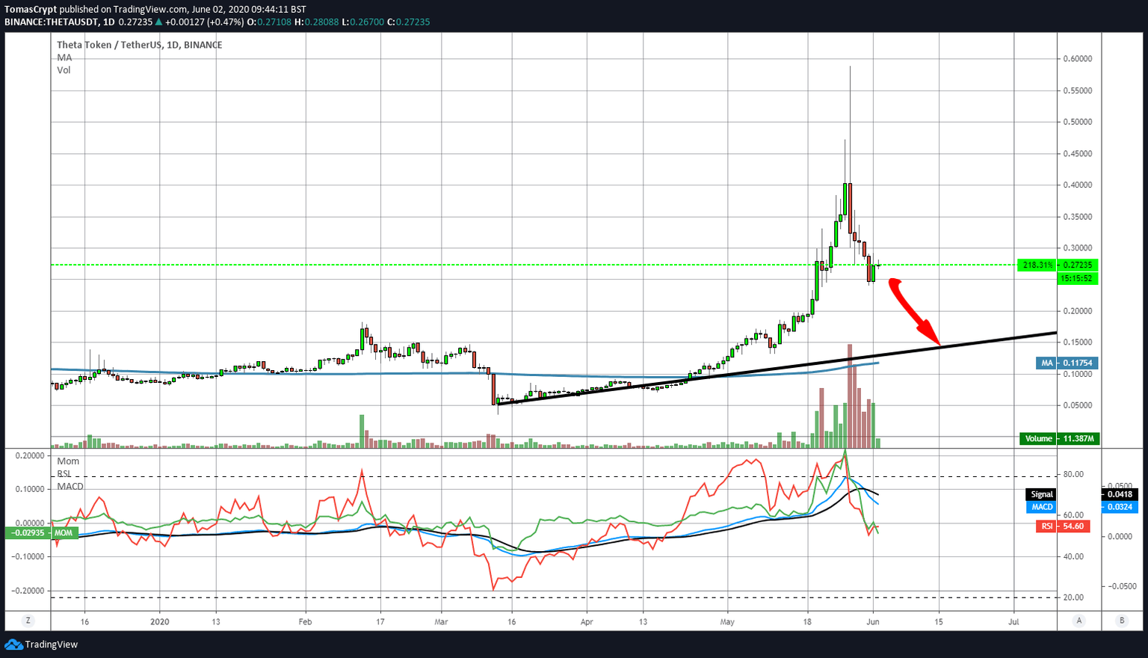
Task: Click the 0.20000 price axis label on right
Action: (1076, 311)
